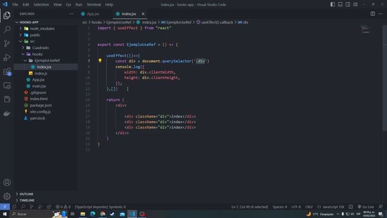Toggle Panel visibility in title bar
Image resolution: width=387 pixels, height=218 pixels.
tap(340, 4)
